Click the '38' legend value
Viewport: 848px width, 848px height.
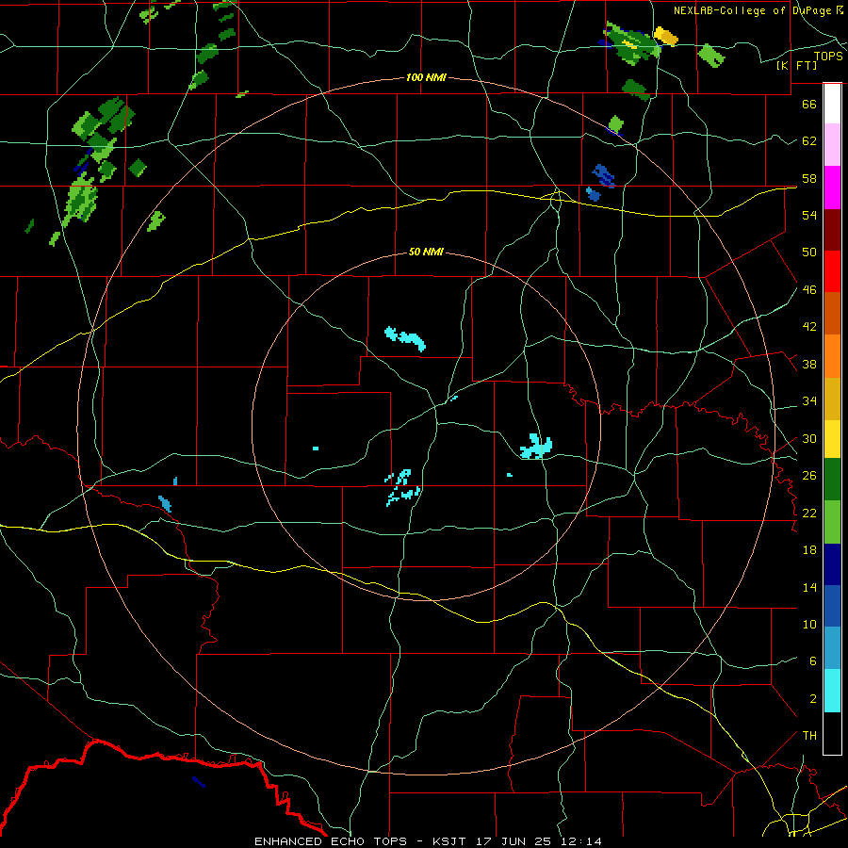[x=809, y=364]
